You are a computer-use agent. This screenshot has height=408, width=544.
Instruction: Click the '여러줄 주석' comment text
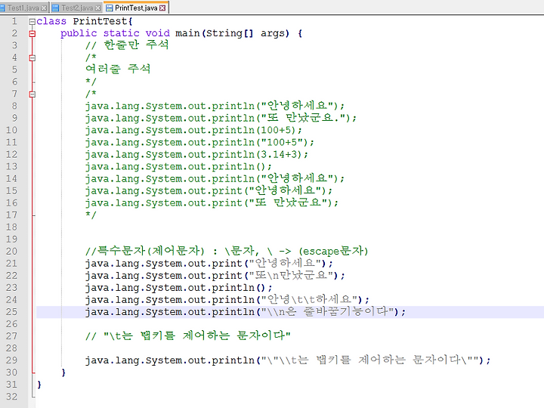click(118, 69)
